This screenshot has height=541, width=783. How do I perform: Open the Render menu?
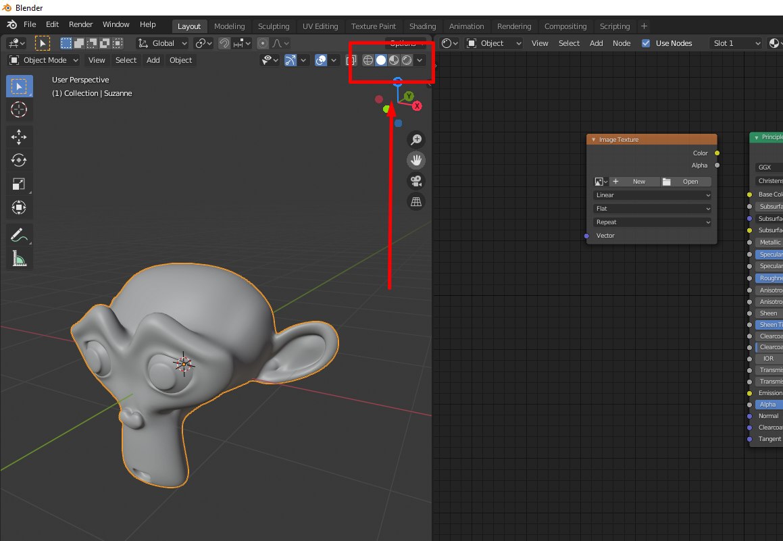[81, 24]
